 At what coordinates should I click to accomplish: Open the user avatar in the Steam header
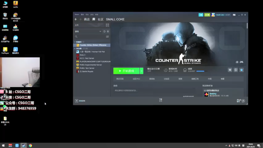coord(213,15)
